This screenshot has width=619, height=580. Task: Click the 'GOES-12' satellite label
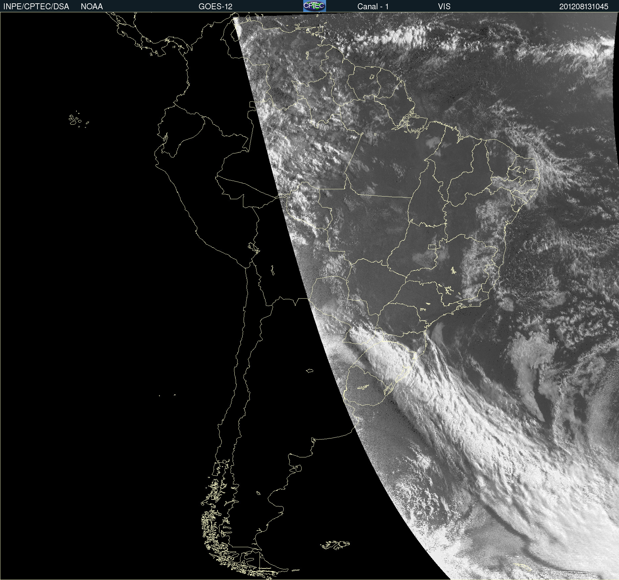click(x=215, y=7)
